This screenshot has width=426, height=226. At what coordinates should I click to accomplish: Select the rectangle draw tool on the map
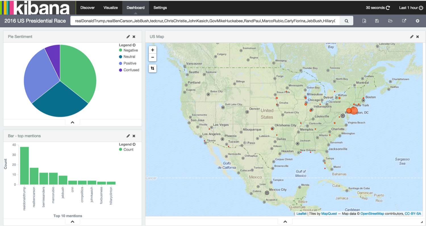coord(153,68)
